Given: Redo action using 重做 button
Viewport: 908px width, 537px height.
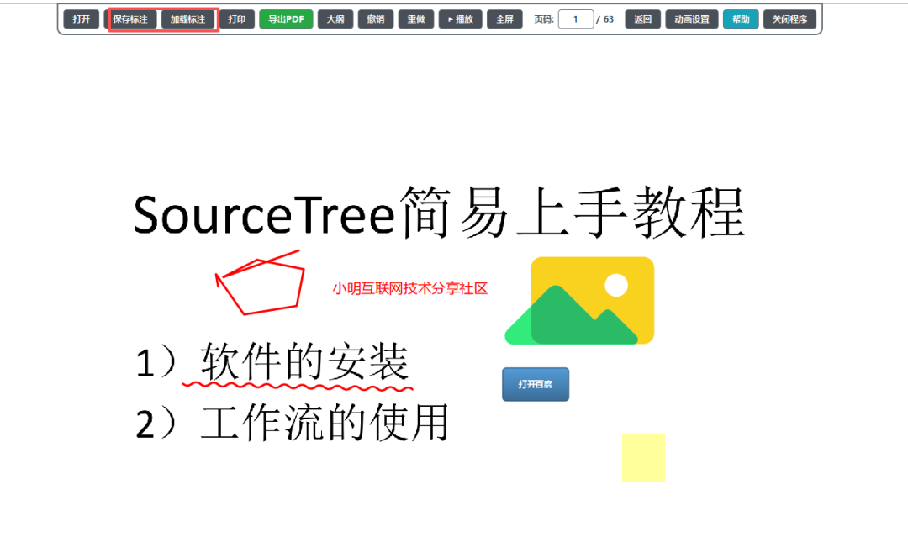Looking at the screenshot, I should 416,19.
